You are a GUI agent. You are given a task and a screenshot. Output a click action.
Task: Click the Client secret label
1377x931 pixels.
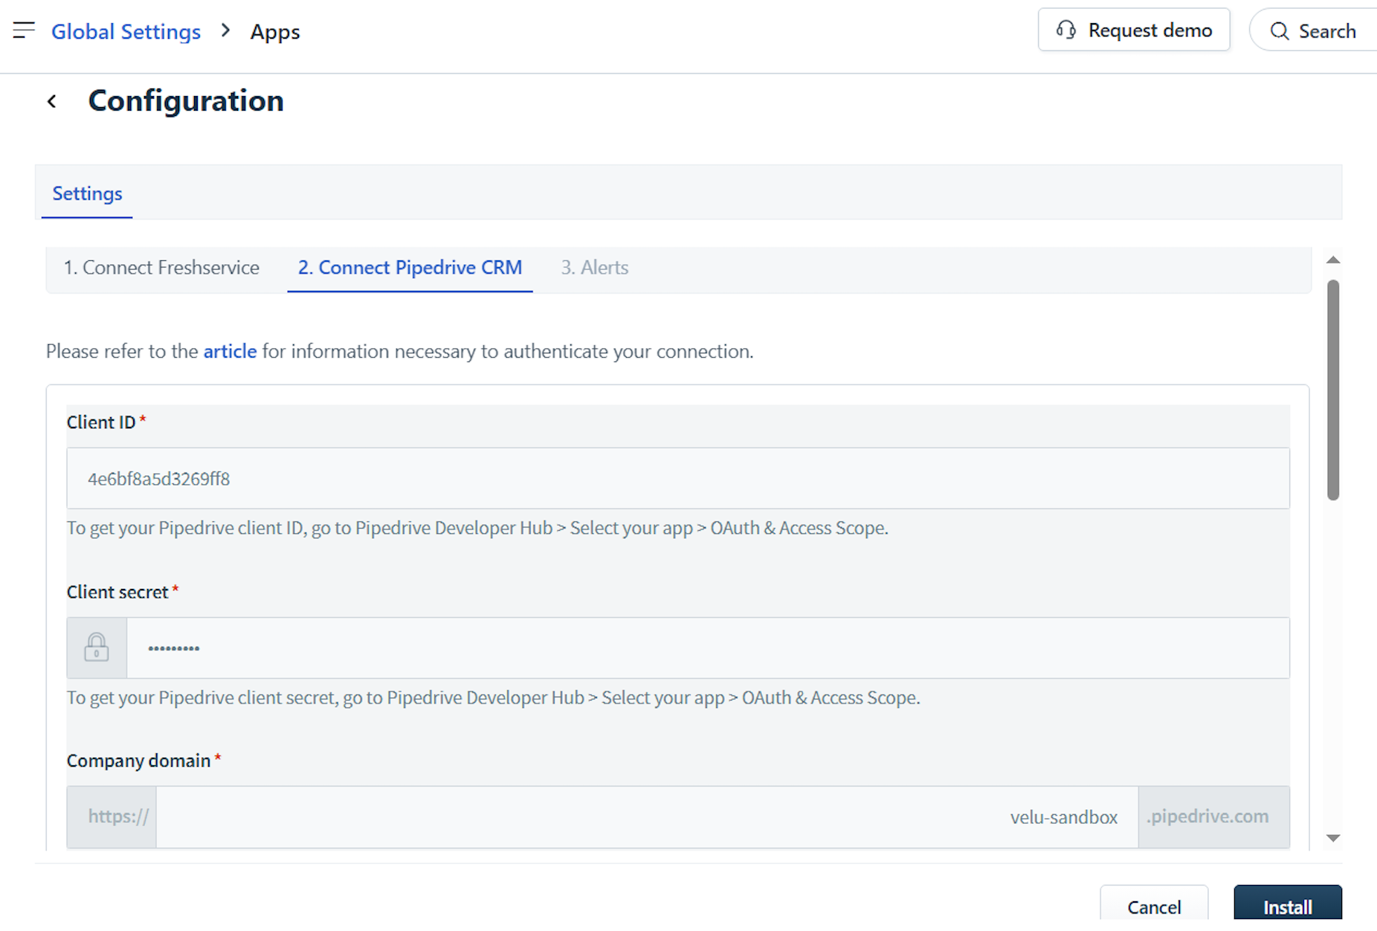117,592
